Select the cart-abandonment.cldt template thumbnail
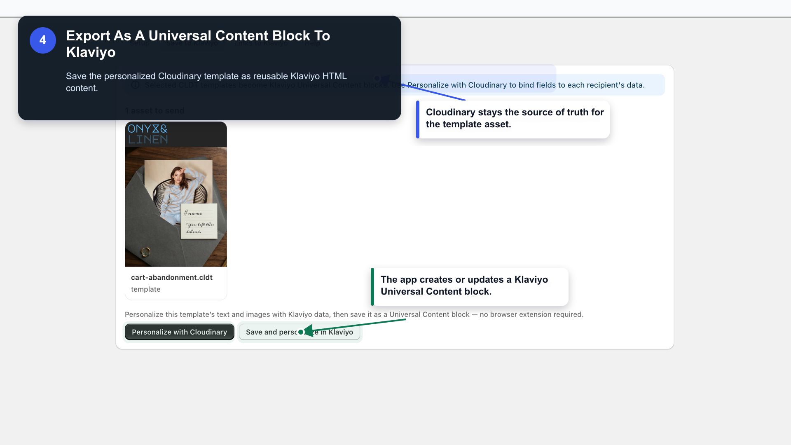 176,194
